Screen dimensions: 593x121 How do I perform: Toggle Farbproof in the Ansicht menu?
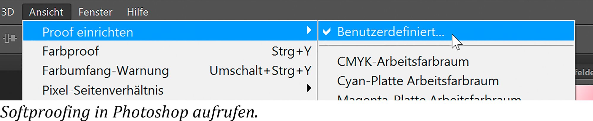[x=170, y=51]
